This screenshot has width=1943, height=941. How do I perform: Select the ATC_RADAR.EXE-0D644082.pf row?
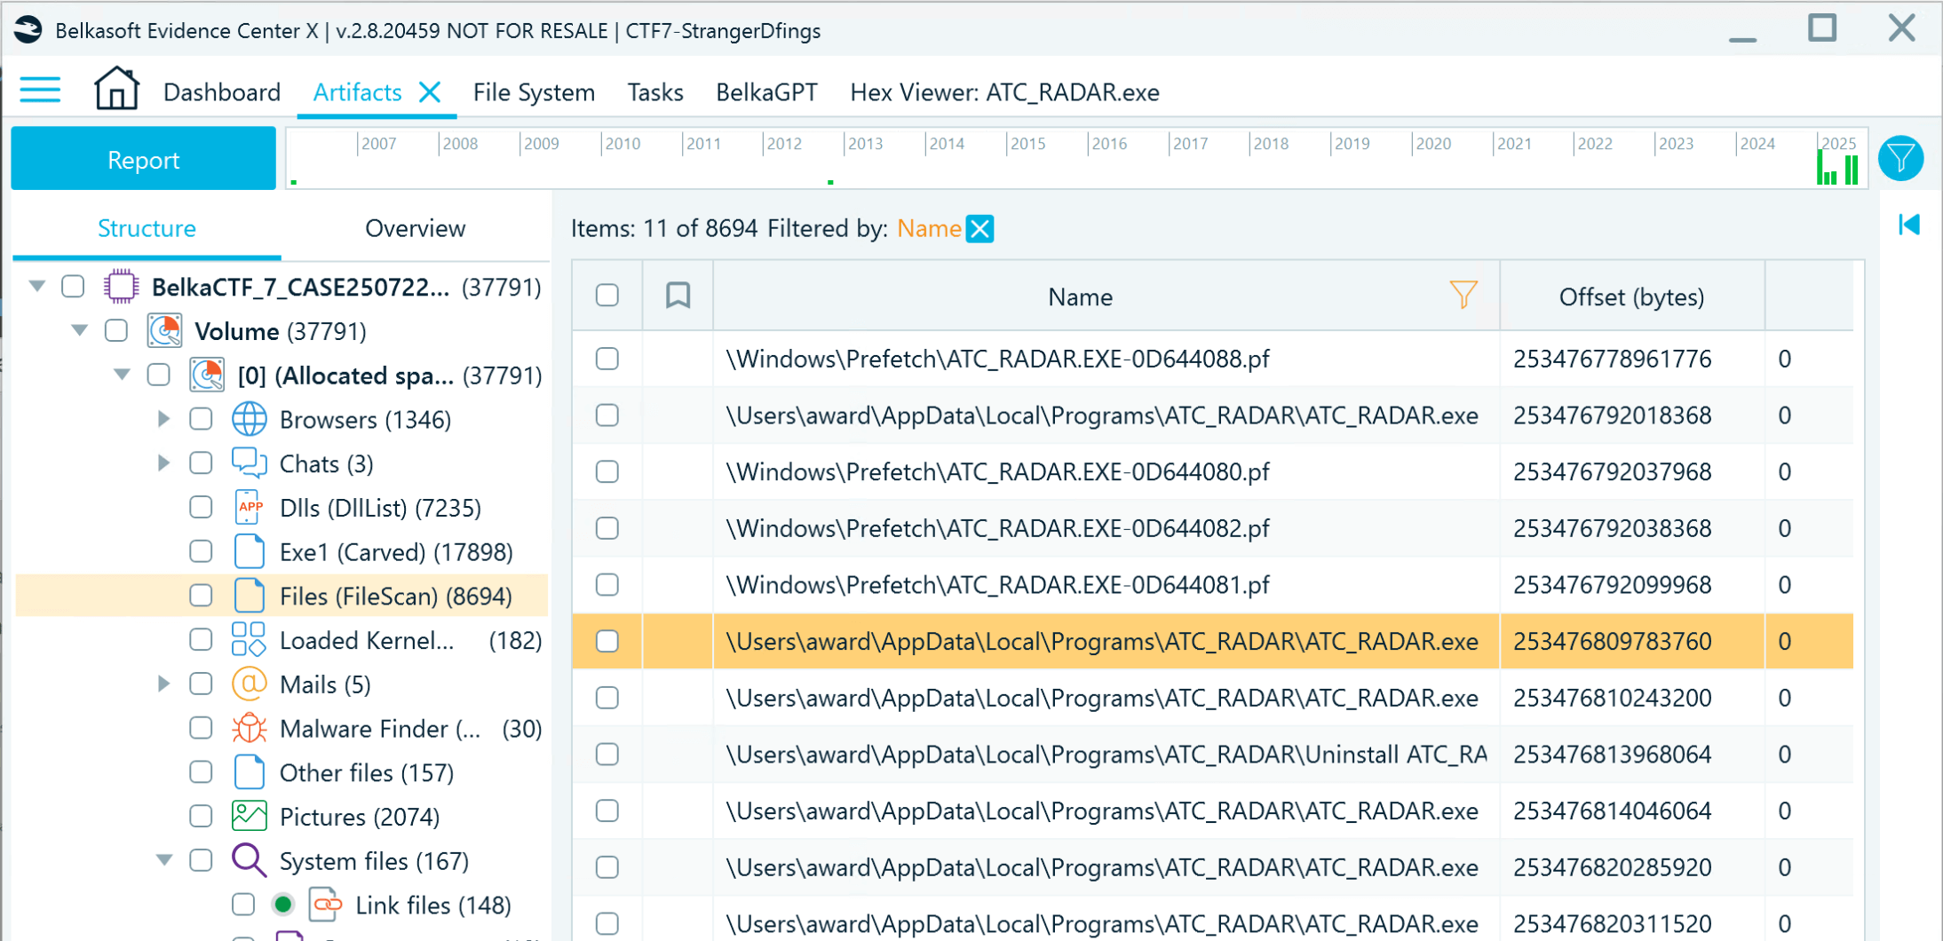pyautogui.click(x=1212, y=528)
